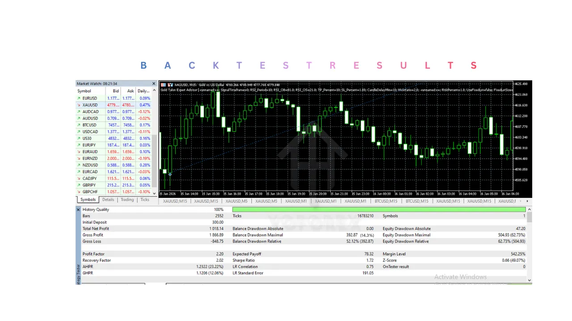
Task: Click the down arrow icon beside CADJPY
Action: coord(79,178)
